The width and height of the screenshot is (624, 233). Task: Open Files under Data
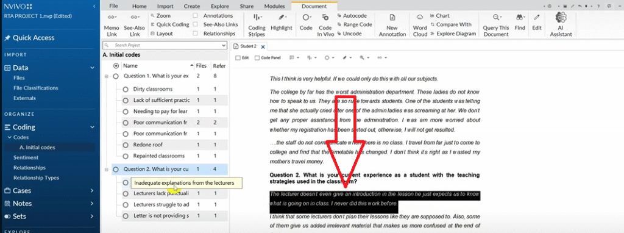(x=19, y=78)
